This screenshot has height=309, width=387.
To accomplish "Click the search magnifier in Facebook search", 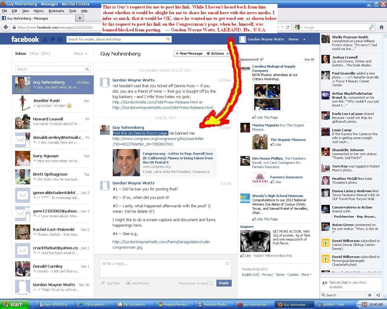I will (168, 39).
